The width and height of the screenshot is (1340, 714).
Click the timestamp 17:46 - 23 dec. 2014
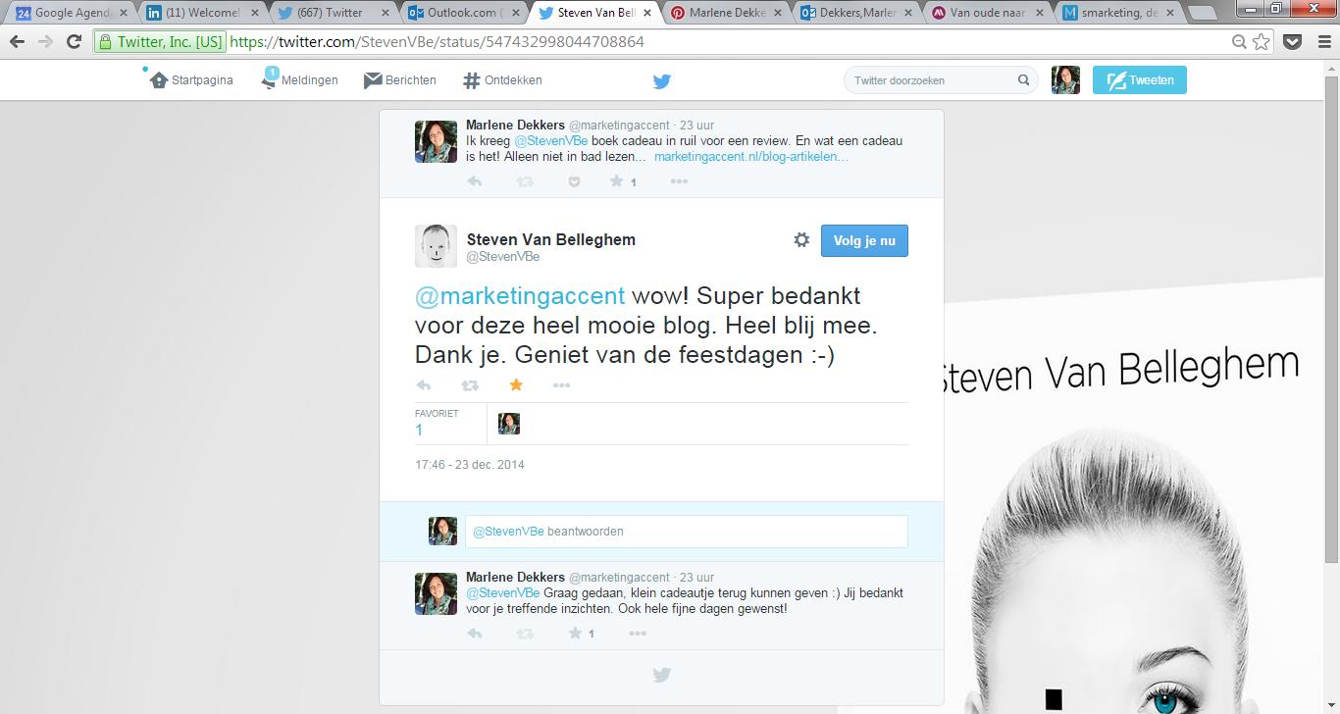pos(470,464)
